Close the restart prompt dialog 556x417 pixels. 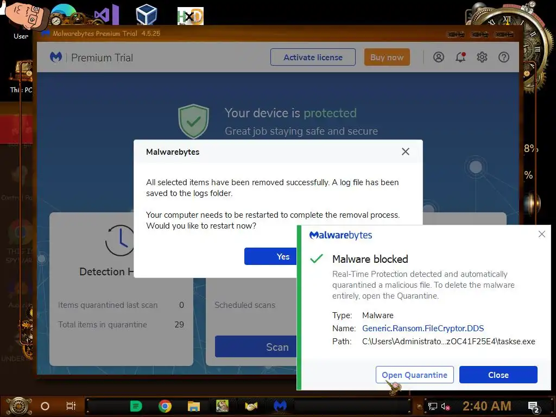click(x=405, y=152)
